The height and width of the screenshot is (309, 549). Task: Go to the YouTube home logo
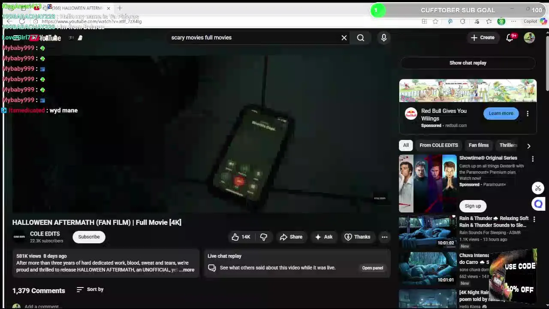tap(45, 38)
